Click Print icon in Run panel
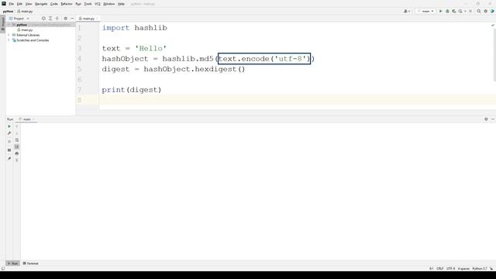Viewport: 496px width, 279px height. pos(17,153)
